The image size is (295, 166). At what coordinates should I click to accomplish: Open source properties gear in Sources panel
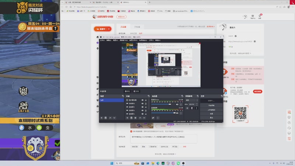click(135, 118)
